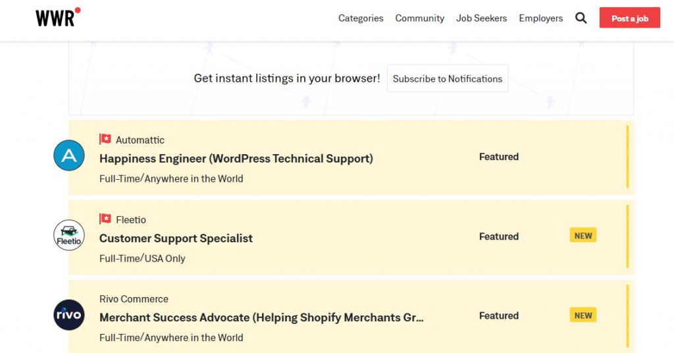Screen dimensions: 674x353
Task: Click the Automattic company logo
Action: [x=69, y=155]
